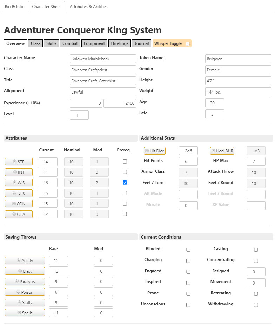Roll the STR attribute dice button
This screenshot has height=327, width=275.
click(x=19, y=162)
